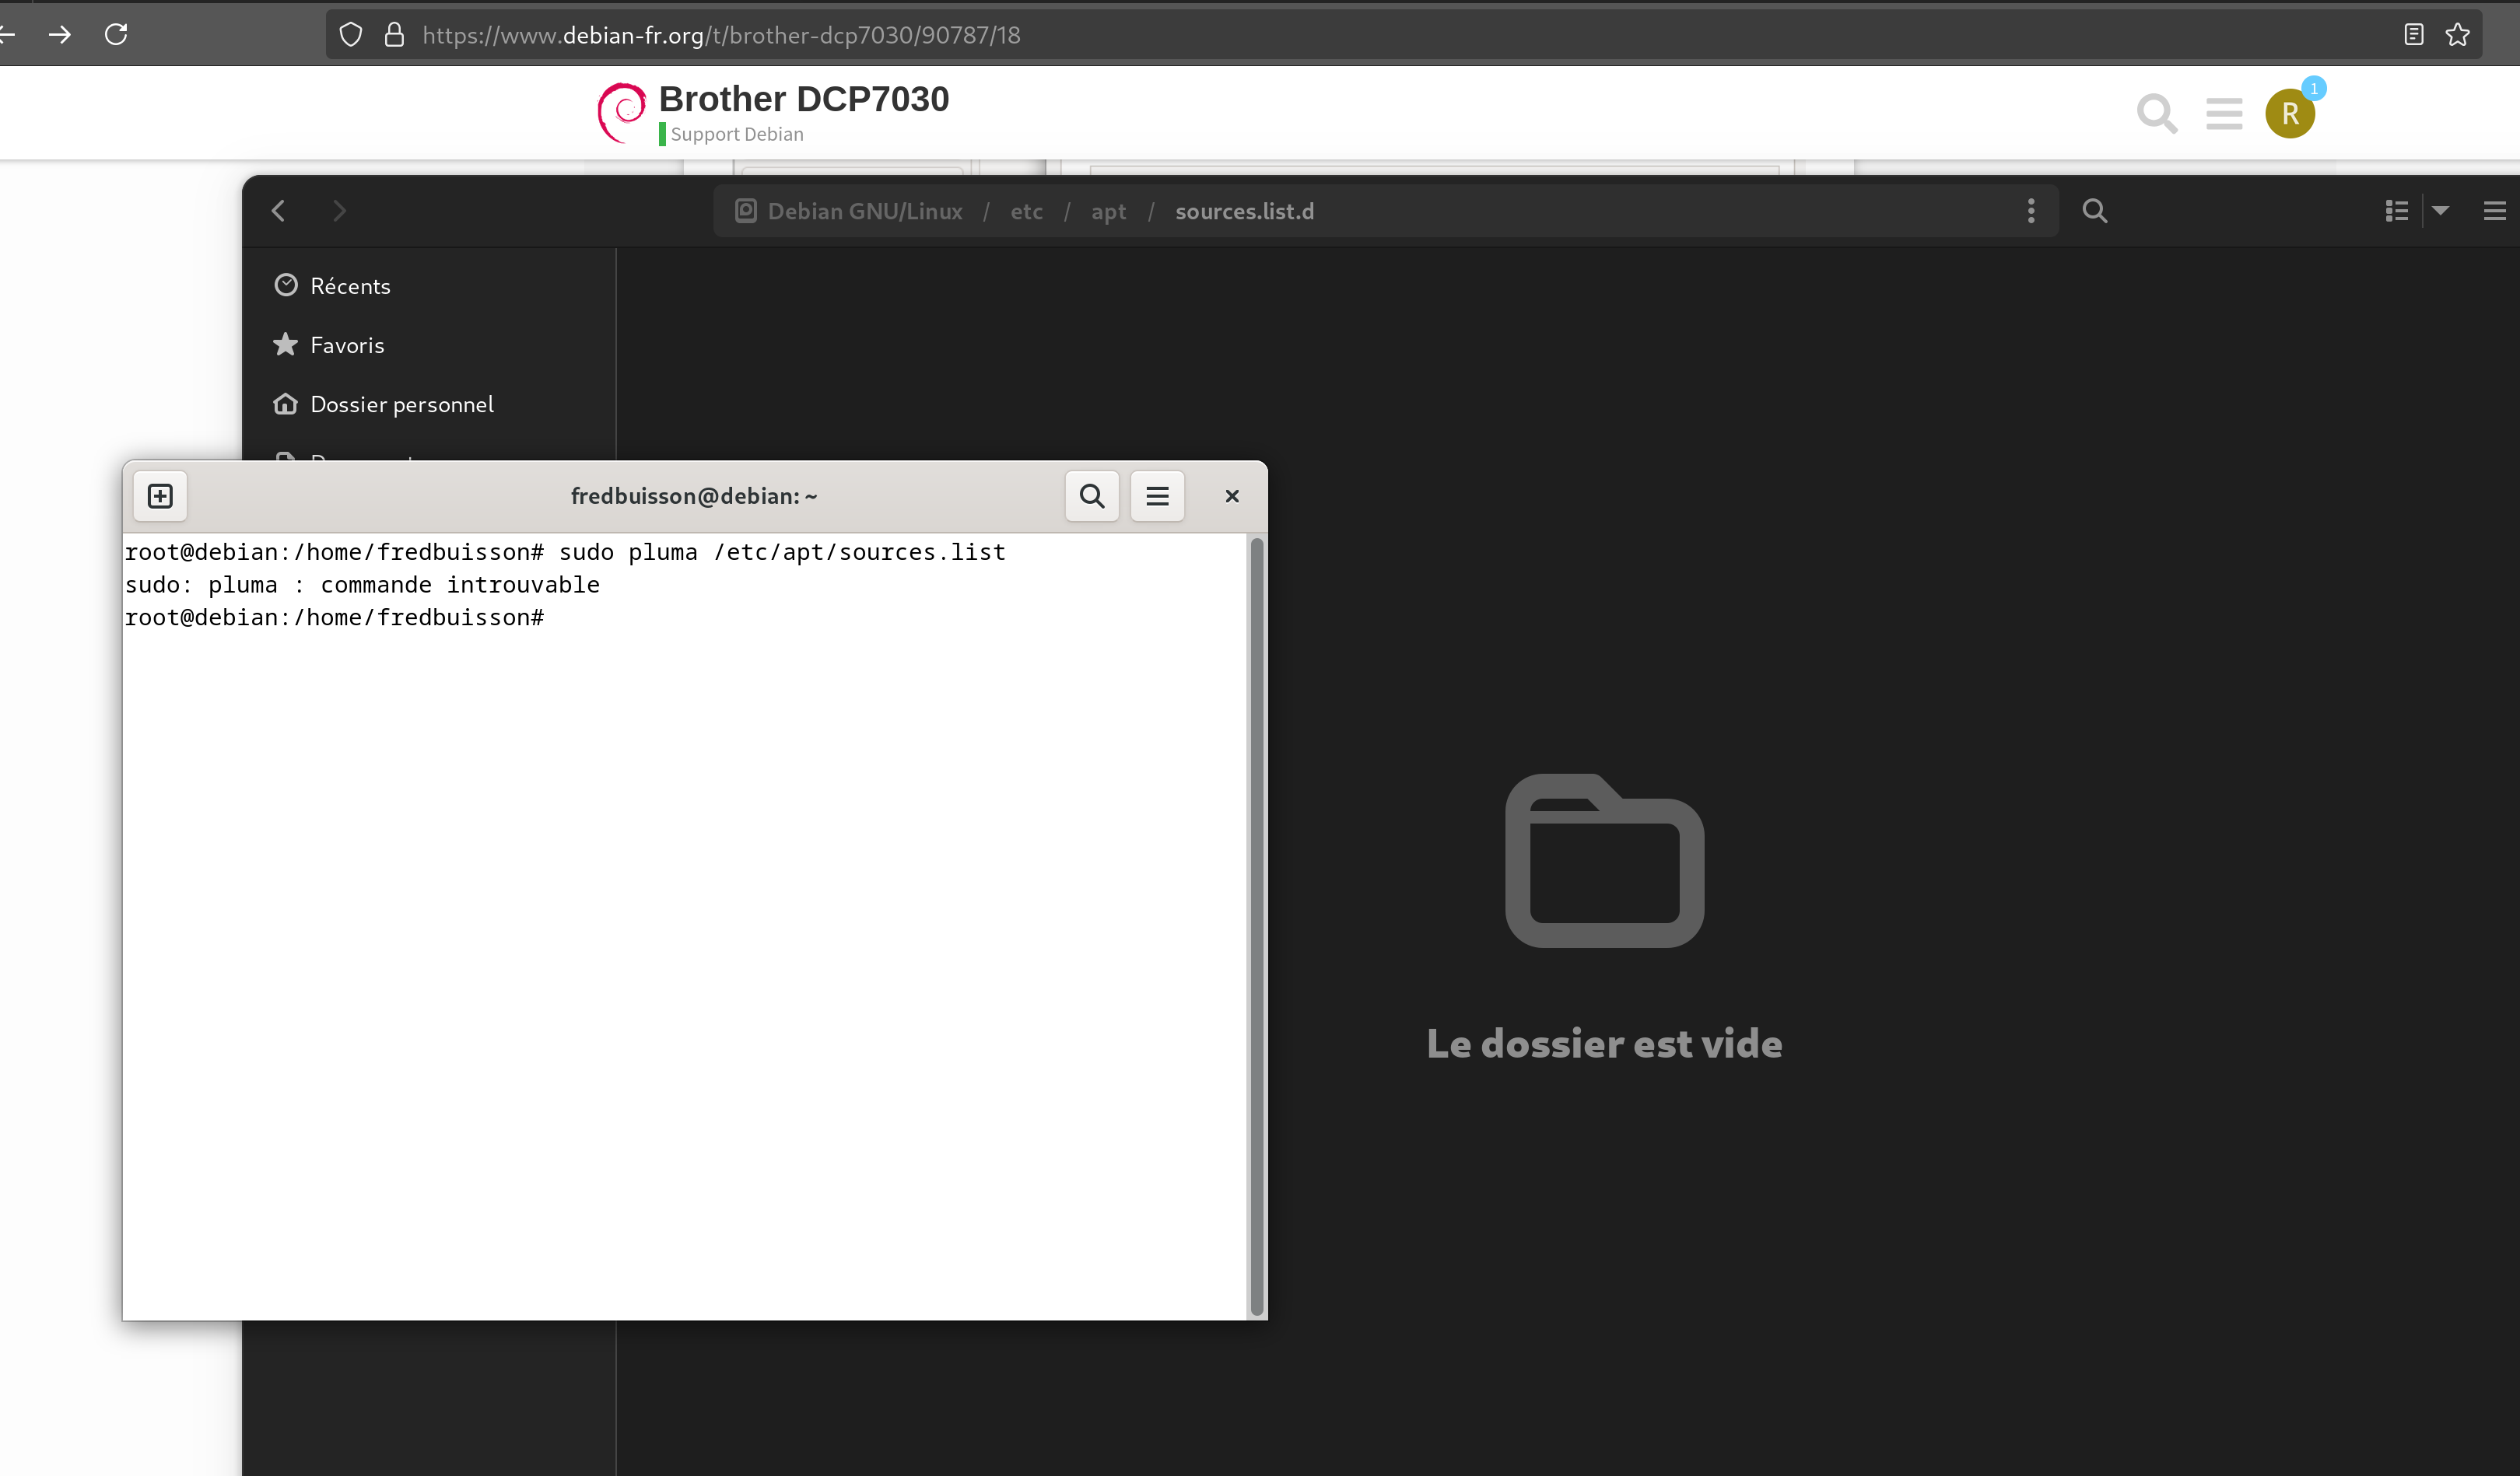Open the terminal hamburger menu
The height and width of the screenshot is (1476, 2520).
point(1157,495)
